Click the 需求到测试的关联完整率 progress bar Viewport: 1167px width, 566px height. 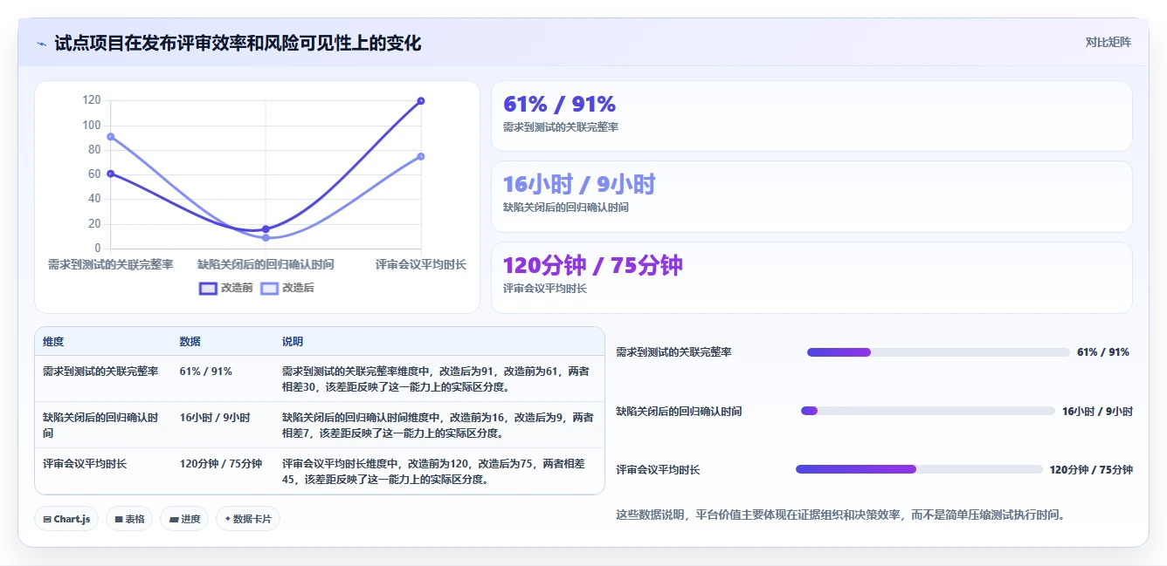click(x=938, y=352)
